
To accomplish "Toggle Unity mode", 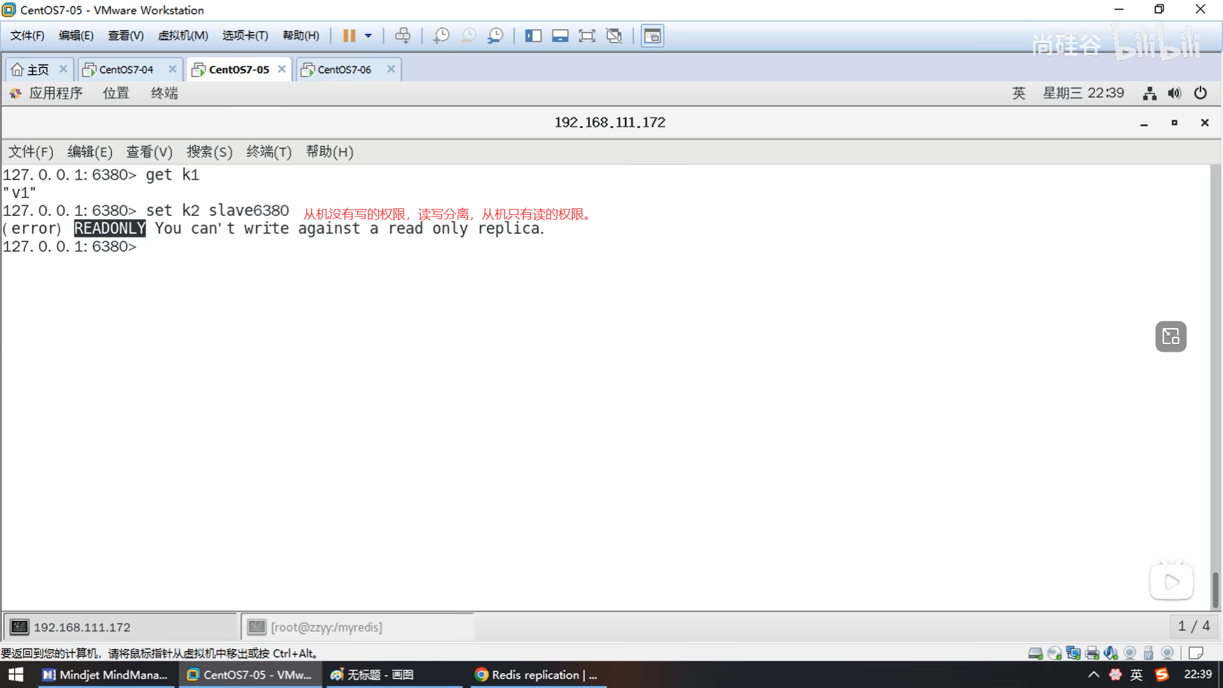I will (614, 36).
